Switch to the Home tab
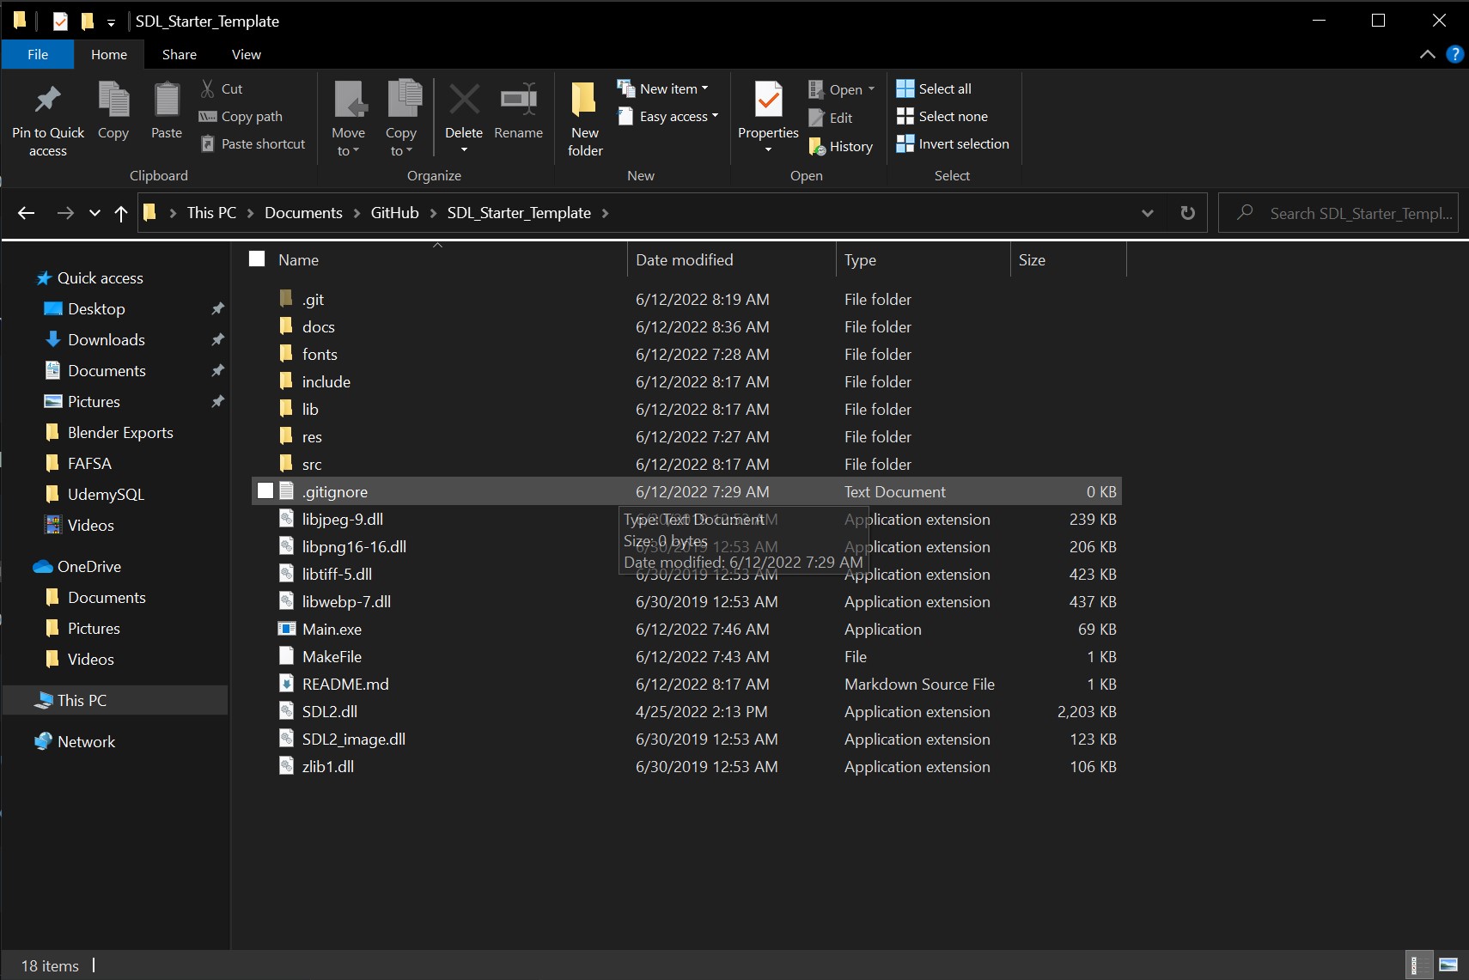The image size is (1469, 980). coord(109,54)
